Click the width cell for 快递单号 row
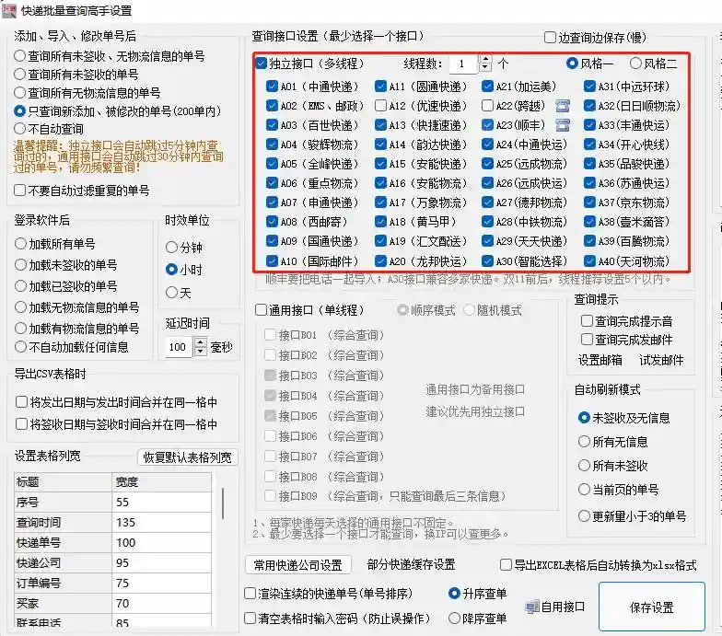722x636 pixels. click(161, 543)
